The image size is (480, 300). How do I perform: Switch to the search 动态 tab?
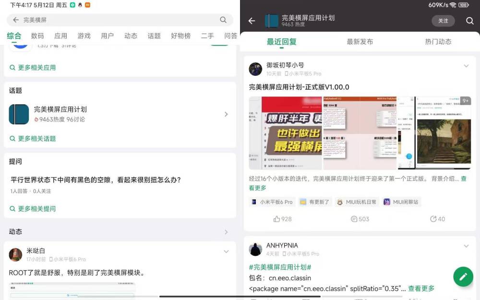[131, 36]
